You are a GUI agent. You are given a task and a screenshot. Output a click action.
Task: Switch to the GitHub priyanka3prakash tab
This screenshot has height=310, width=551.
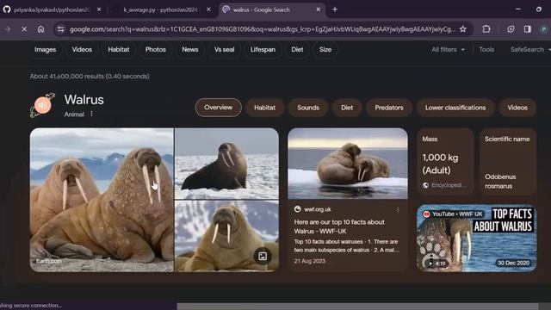52,9
